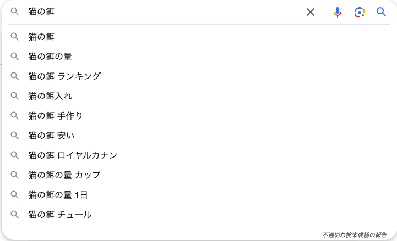Click magnifier icon next to 猫の餌入れ
The image size is (397, 241).
(15, 96)
